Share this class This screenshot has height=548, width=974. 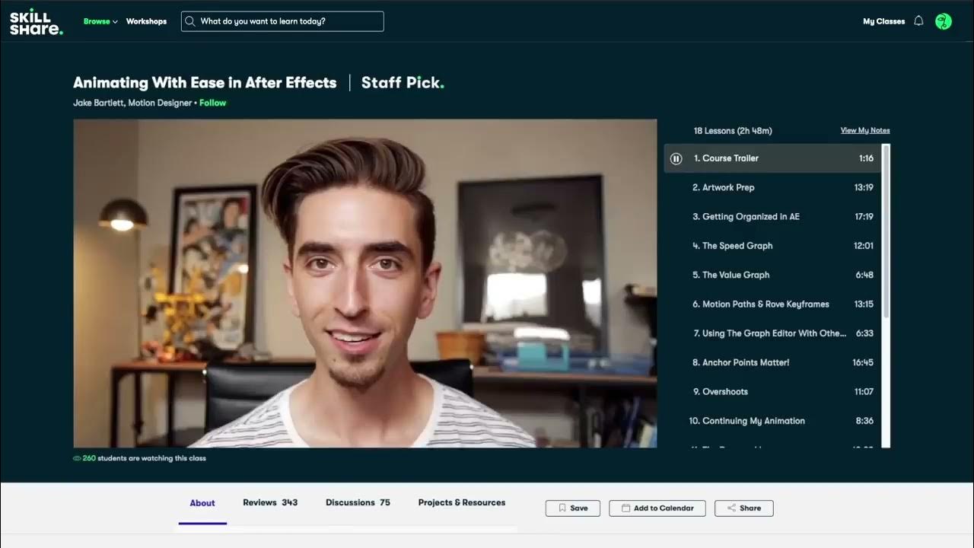744,508
